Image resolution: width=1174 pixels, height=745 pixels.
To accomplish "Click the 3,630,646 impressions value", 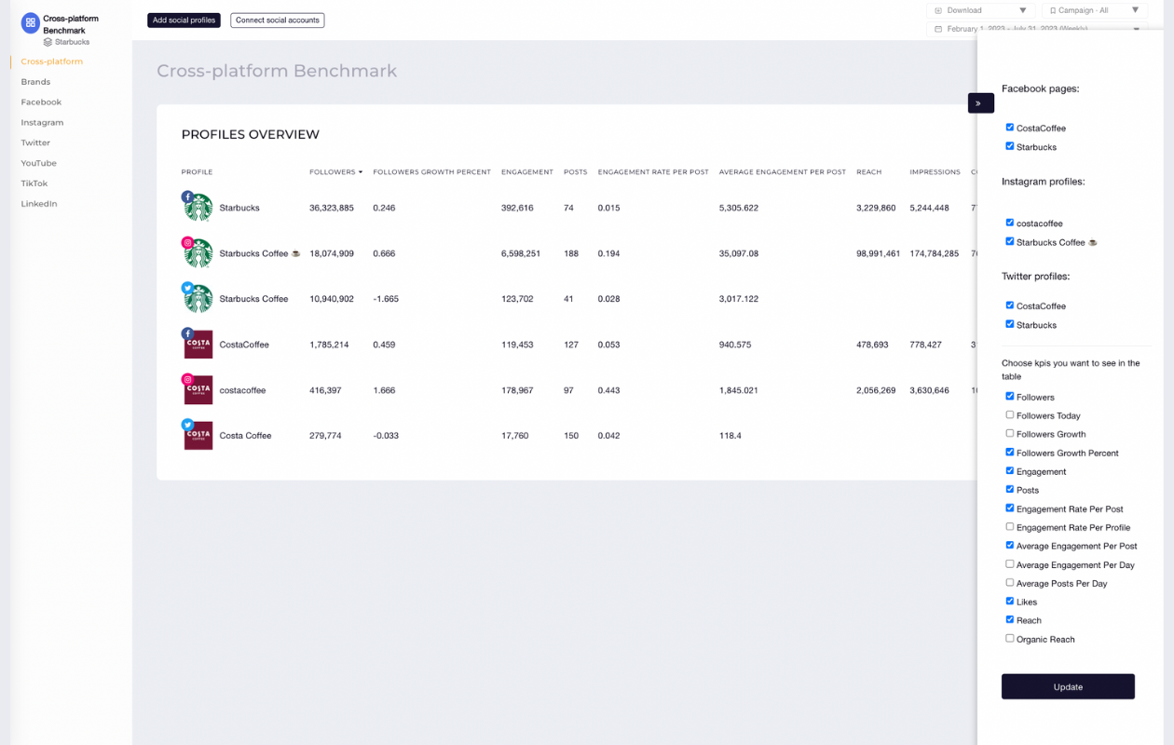I will coord(930,390).
